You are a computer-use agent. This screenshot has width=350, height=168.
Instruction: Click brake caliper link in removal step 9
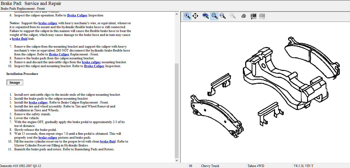[91, 62]
